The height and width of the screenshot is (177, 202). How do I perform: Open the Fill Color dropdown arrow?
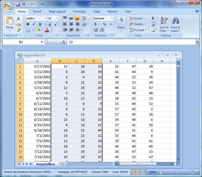tap(42, 30)
